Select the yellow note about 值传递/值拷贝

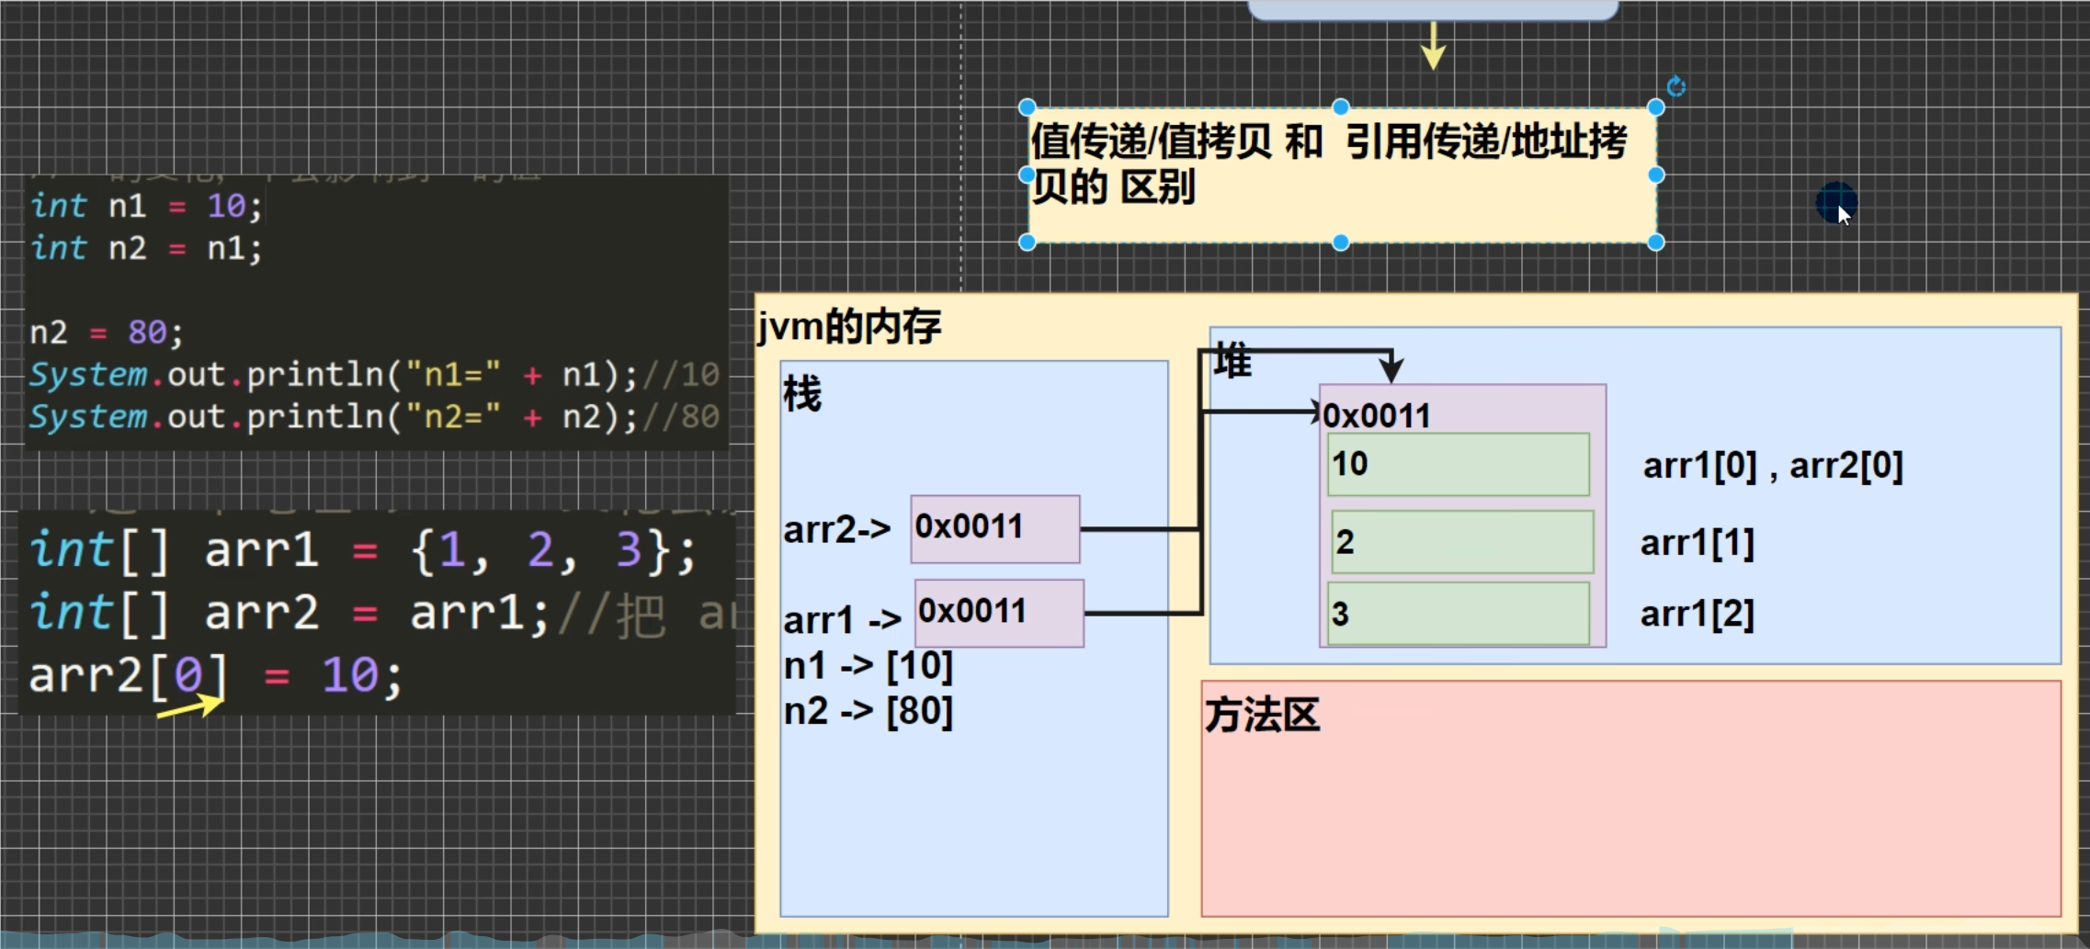(x=1342, y=175)
